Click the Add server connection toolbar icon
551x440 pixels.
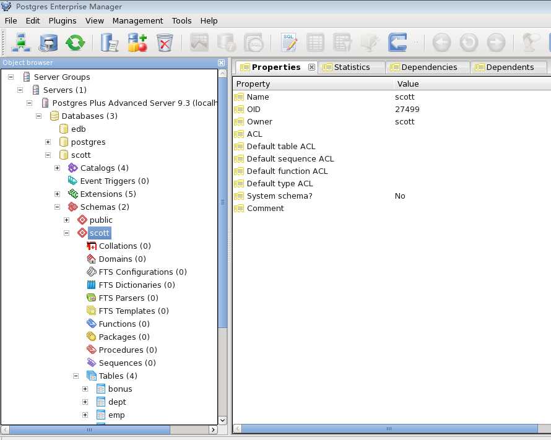click(20, 43)
